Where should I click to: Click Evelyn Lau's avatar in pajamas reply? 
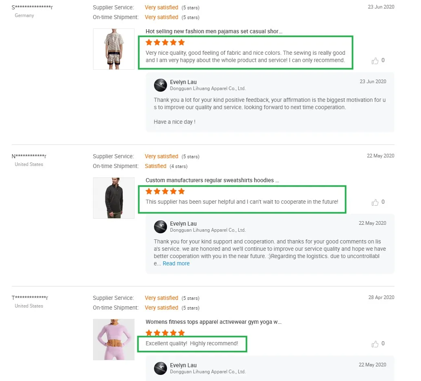click(x=161, y=85)
